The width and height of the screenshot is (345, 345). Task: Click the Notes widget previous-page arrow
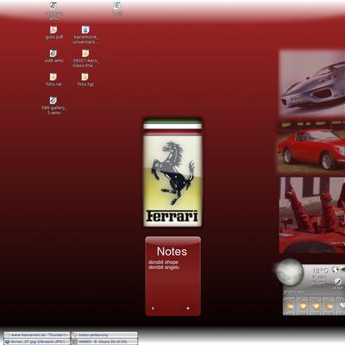pos(153,308)
